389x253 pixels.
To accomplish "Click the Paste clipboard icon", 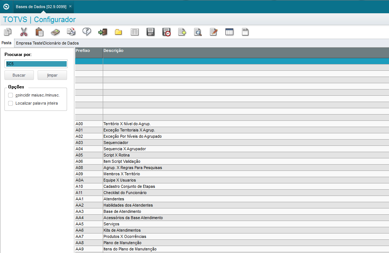I will pyautogui.click(x=39, y=32).
